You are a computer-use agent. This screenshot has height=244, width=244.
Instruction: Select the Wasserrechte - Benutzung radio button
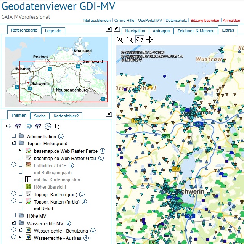click(x=14, y=230)
